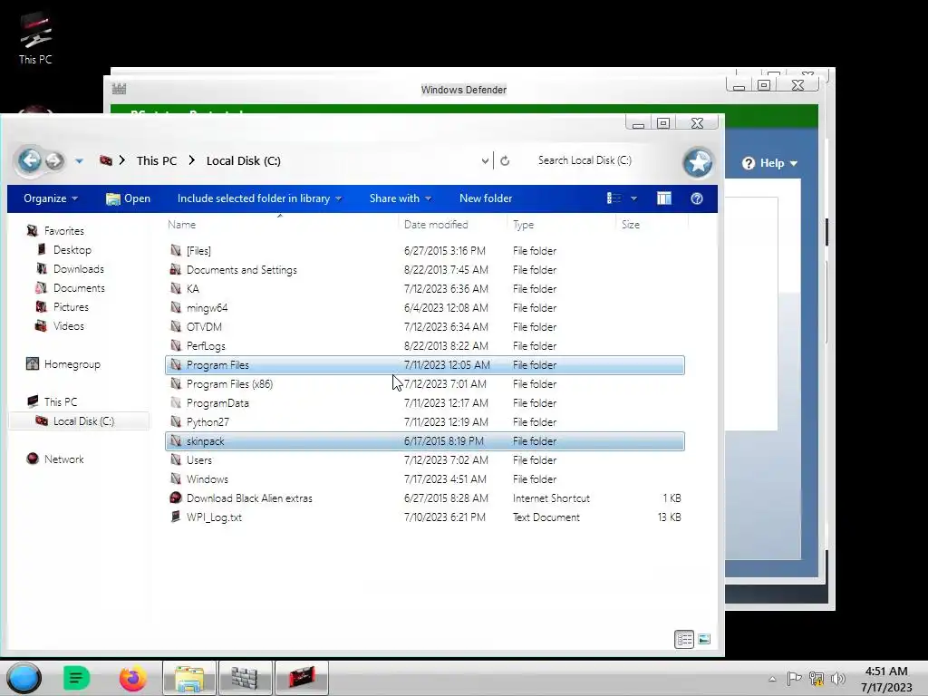The height and width of the screenshot is (696, 928).
Task: Click the forward navigation arrow
Action: [x=54, y=160]
